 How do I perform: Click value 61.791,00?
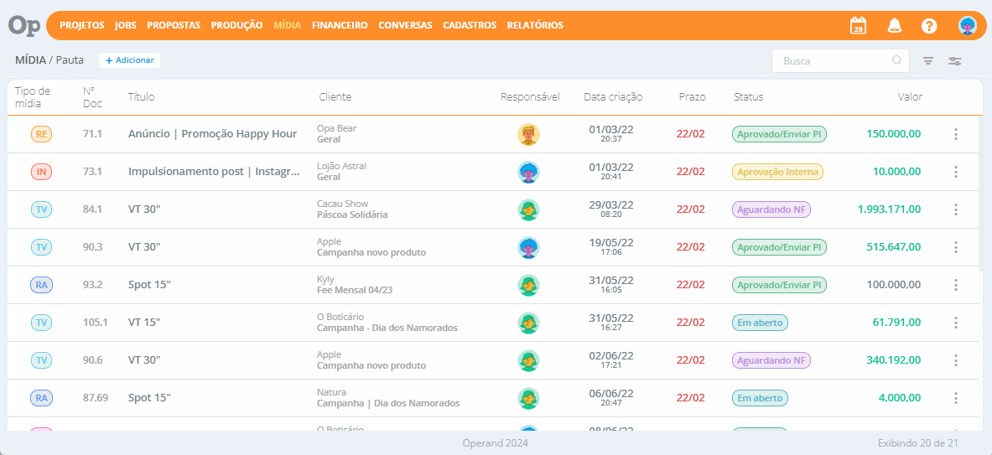coord(896,323)
